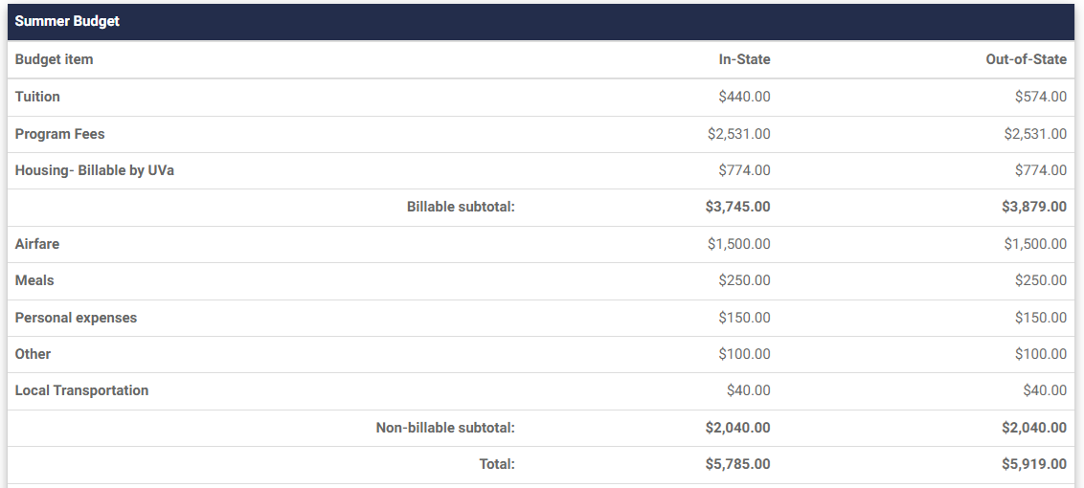The height and width of the screenshot is (488, 1084).
Task: Select the Budget item column heading
Action: (54, 59)
